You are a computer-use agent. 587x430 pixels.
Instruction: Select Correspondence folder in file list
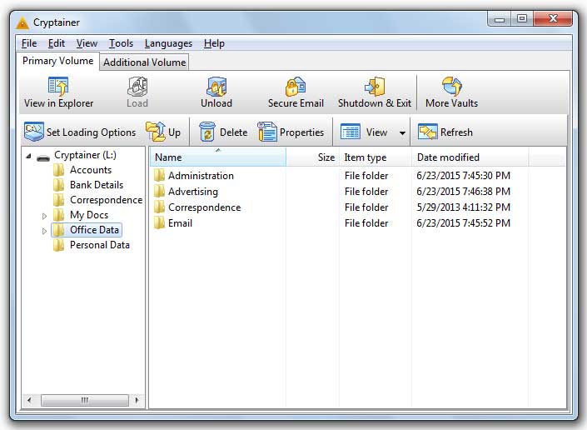357,207
